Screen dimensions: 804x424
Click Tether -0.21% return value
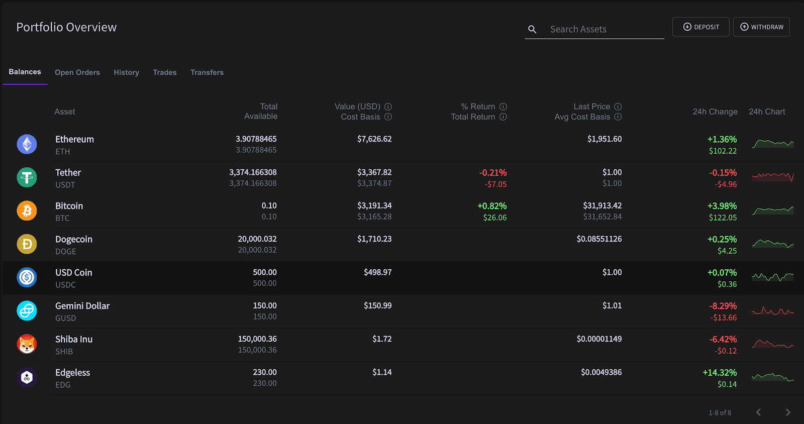[492, 172]
